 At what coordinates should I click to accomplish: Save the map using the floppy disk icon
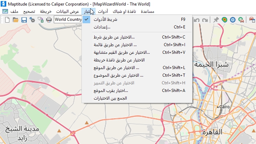click(x=24, y=20)
